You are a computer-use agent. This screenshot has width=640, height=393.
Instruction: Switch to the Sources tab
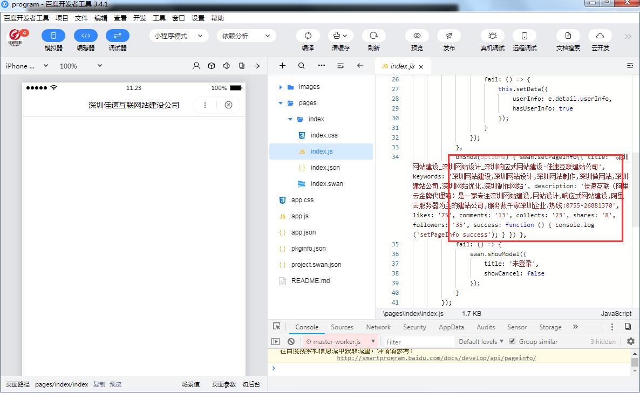[x=342, y=327]
